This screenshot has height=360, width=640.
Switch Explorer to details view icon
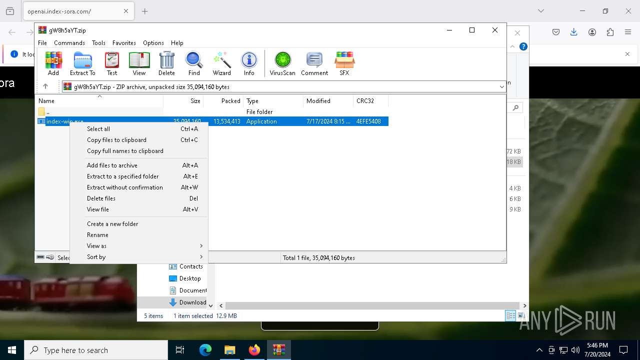(x=510, y=315)
